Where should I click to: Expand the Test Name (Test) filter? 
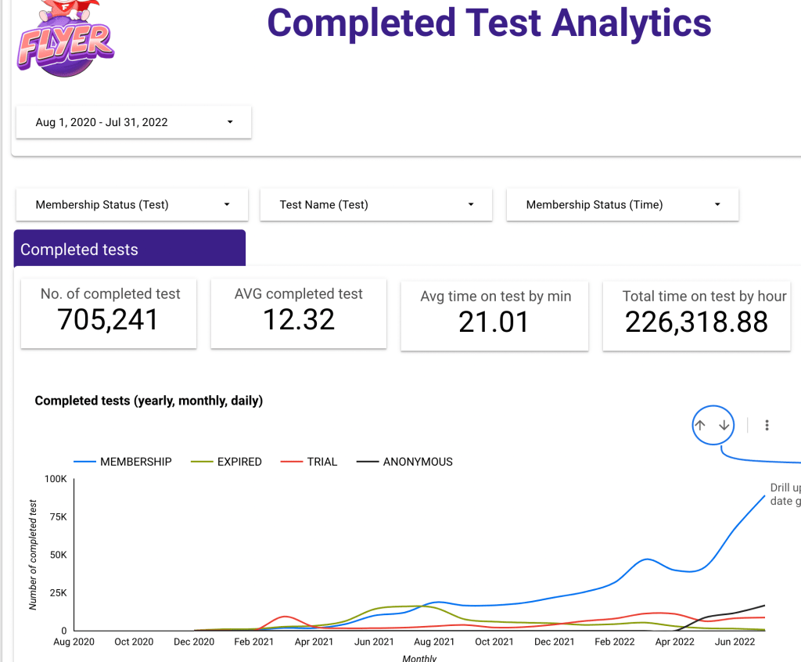(x=376, y=205)
